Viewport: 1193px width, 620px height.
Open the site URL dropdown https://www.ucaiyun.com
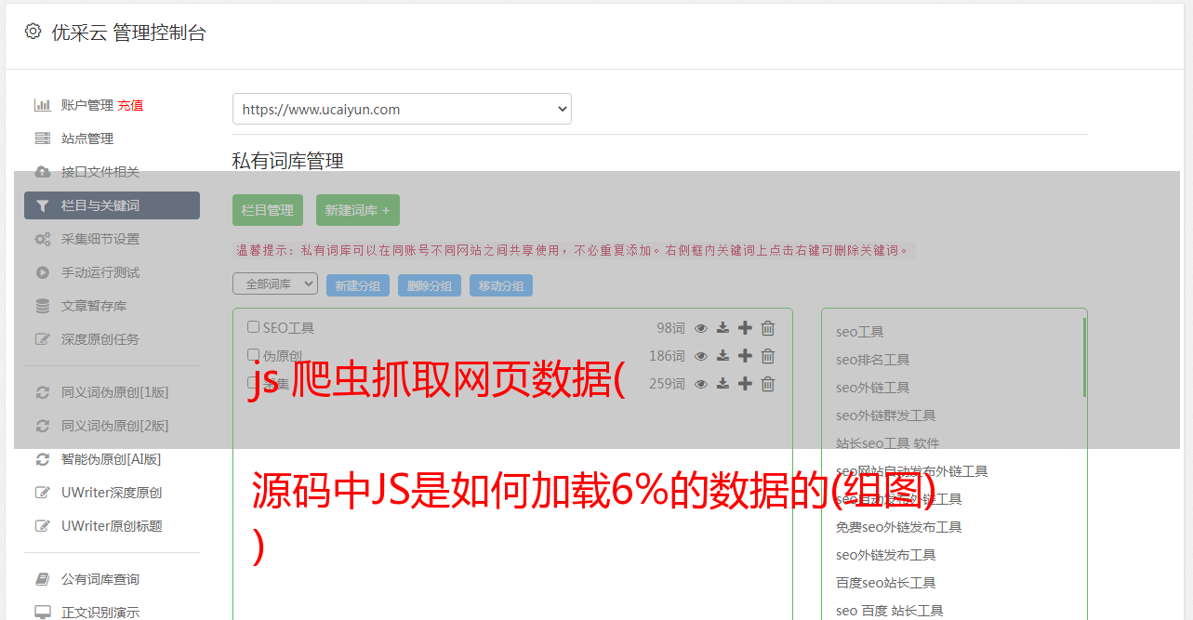(402, 109)
